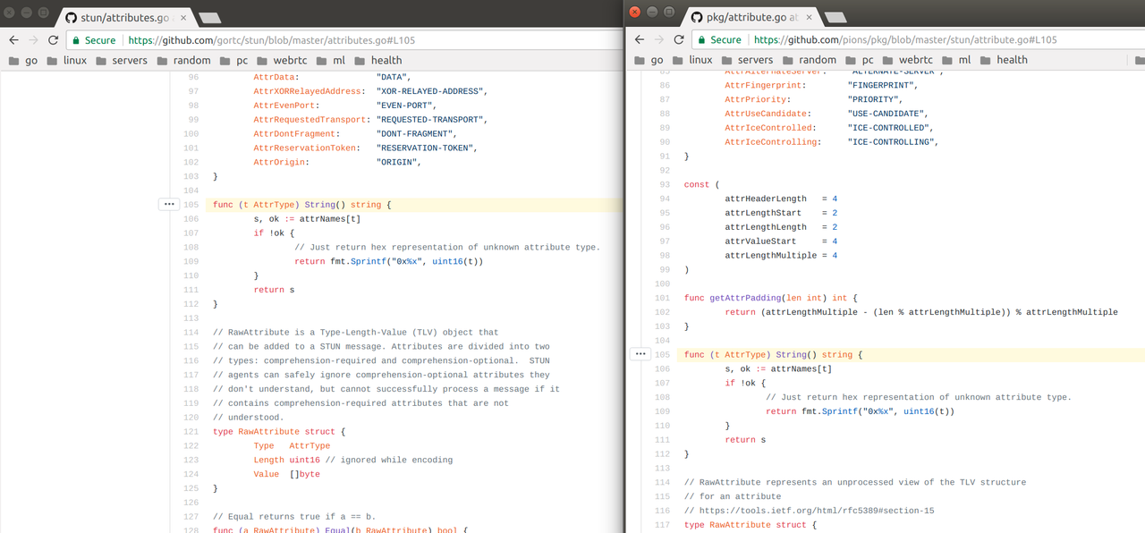
Task: Click "Length uint16" field in left window
Action: pyautogui.click(x=288, y=460)
